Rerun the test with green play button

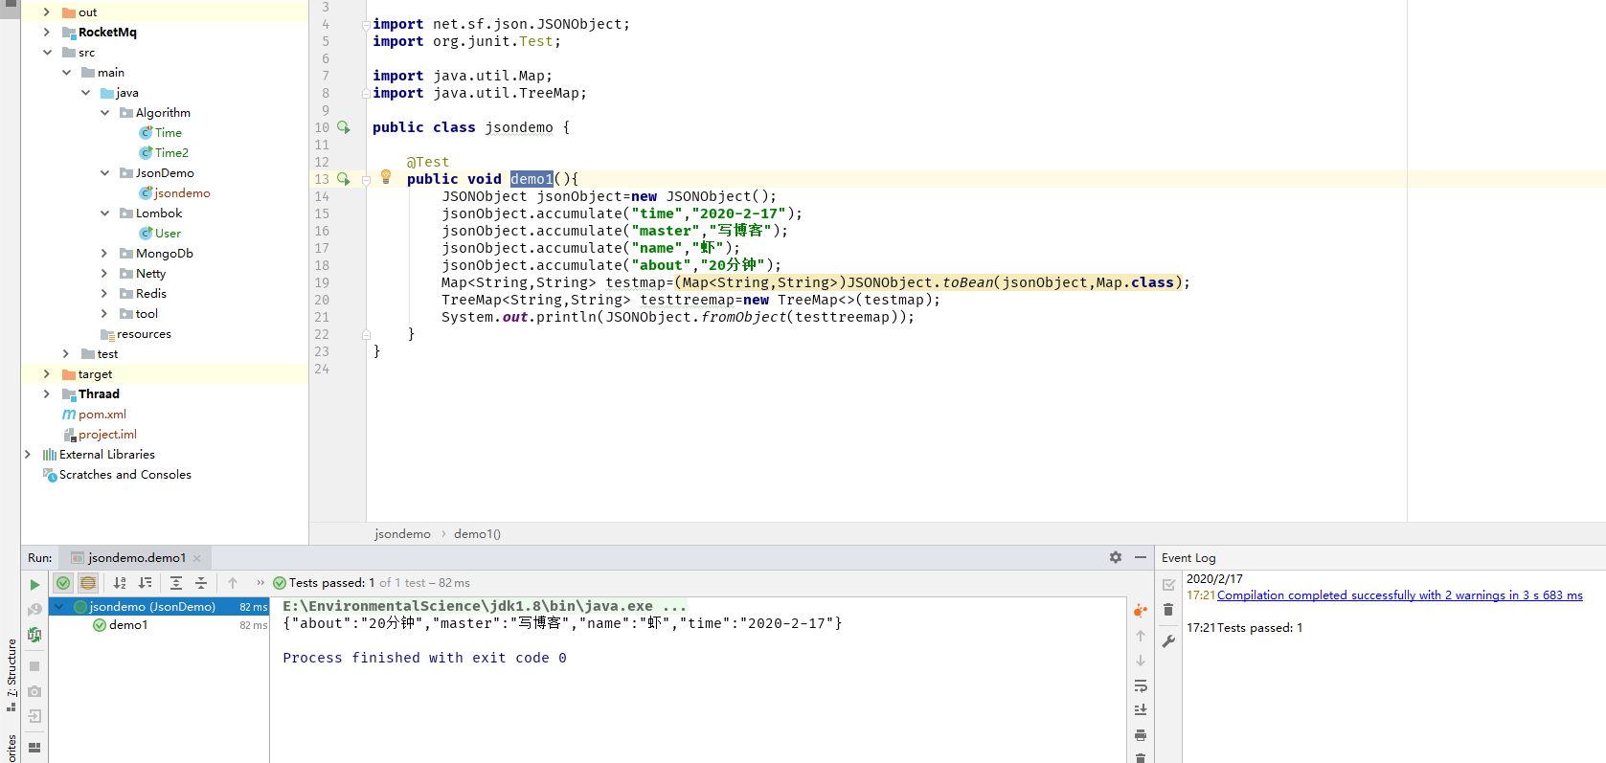pyautogui.click(x=34, y=584)
